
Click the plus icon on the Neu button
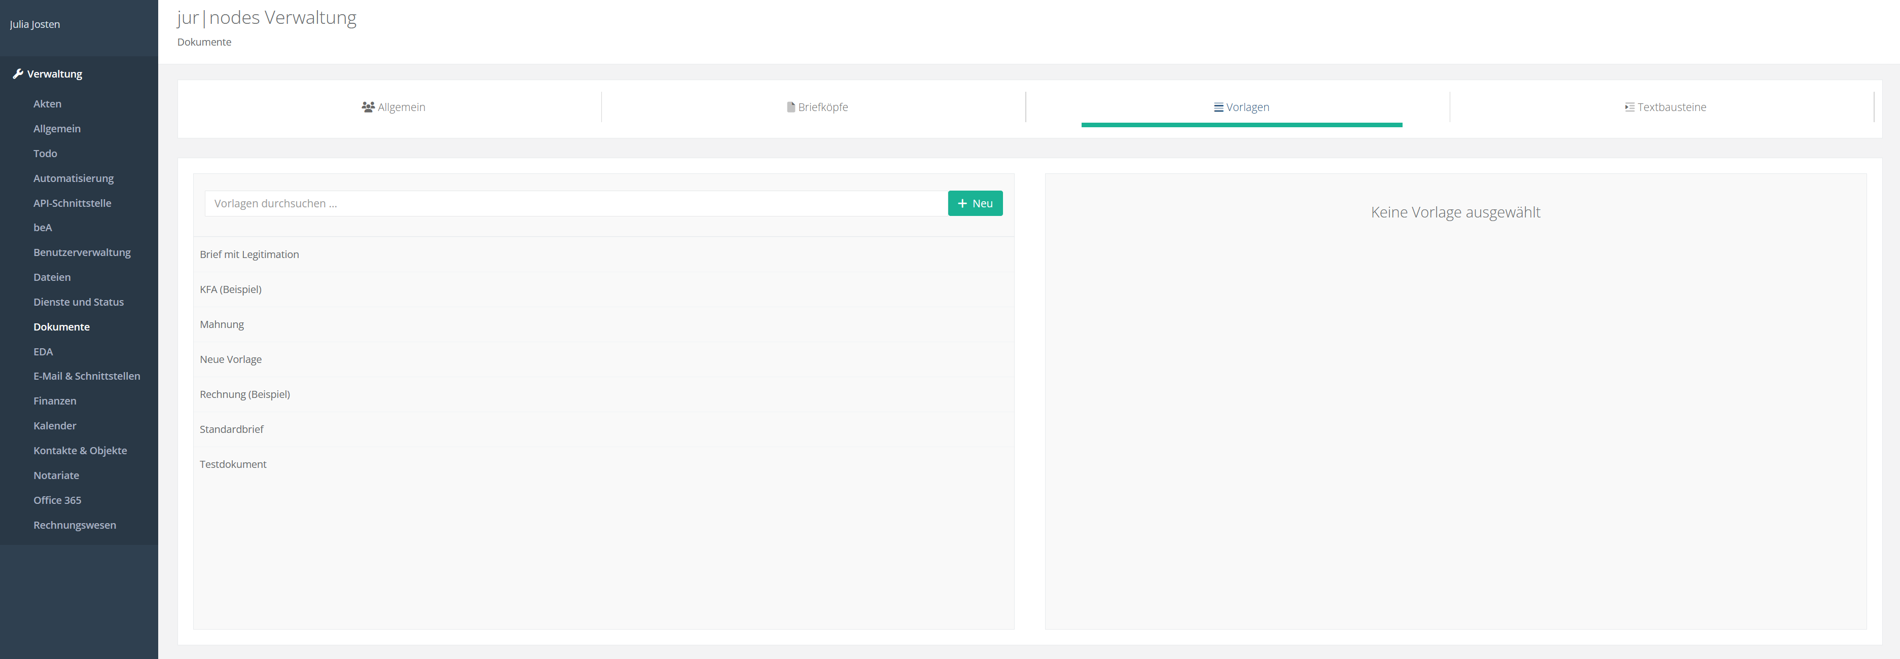pyautogui.click(x=962, y=203)
